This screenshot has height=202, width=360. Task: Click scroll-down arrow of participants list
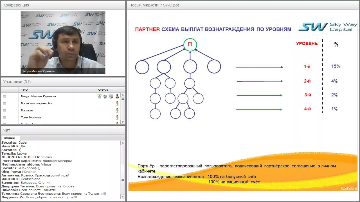click(123, 122)
